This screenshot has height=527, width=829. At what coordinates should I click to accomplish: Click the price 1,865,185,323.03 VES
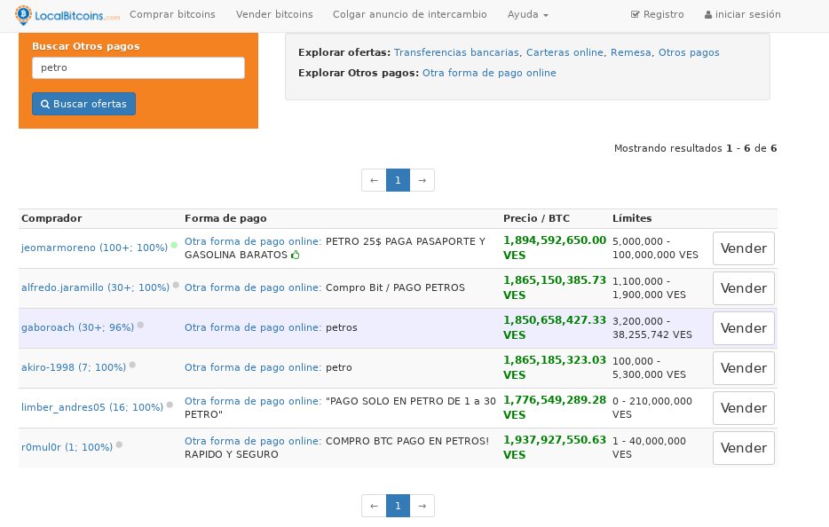coord(555,367)
